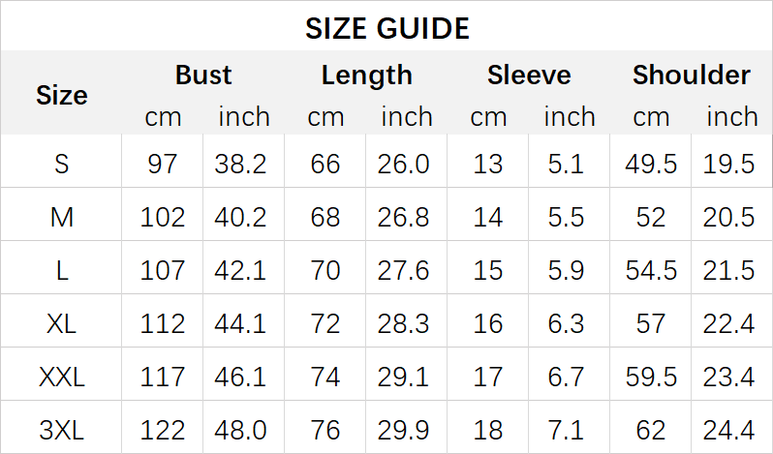Select the Sleeve column header
Viewport: 773px width, 454px height.
[x=529, y=76]
